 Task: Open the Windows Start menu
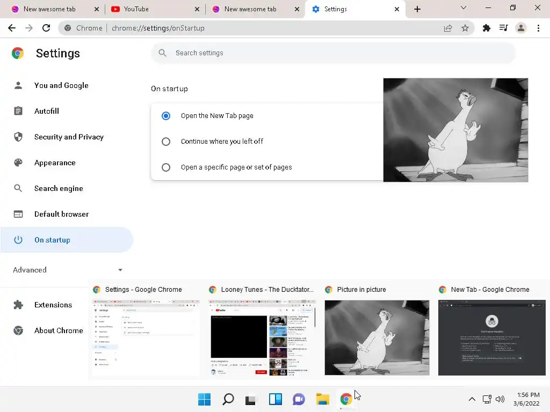(204, 399)
